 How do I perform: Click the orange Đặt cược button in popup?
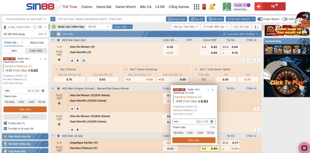[194, 140]
